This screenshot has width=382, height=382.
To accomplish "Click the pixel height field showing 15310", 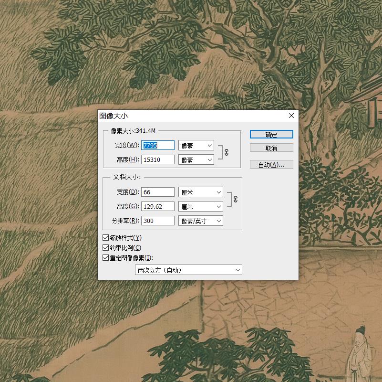I will click(158, 159).
